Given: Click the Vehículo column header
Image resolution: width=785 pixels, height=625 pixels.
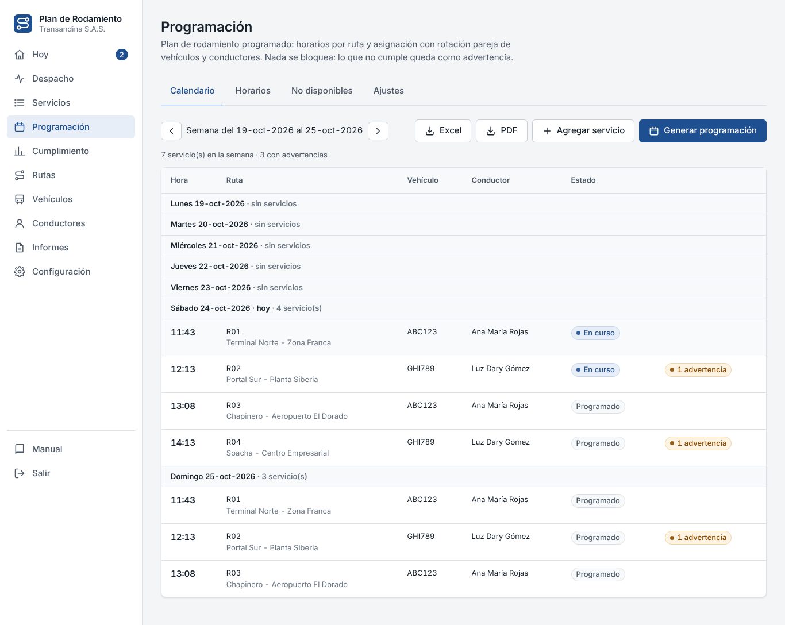Looking at the screenshot, I should pyautogui.click(x=423, y=180).
